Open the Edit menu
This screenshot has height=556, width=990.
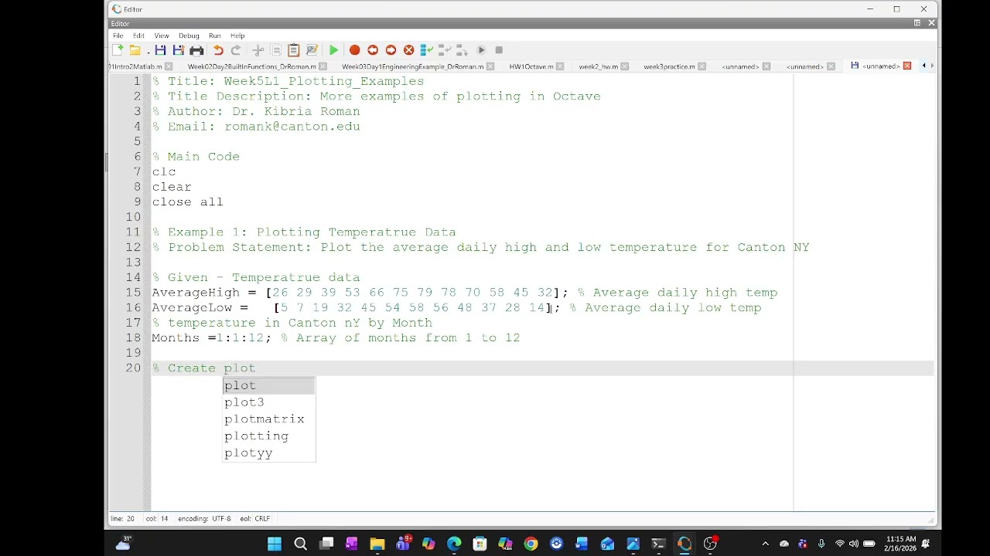pos(138,36)
